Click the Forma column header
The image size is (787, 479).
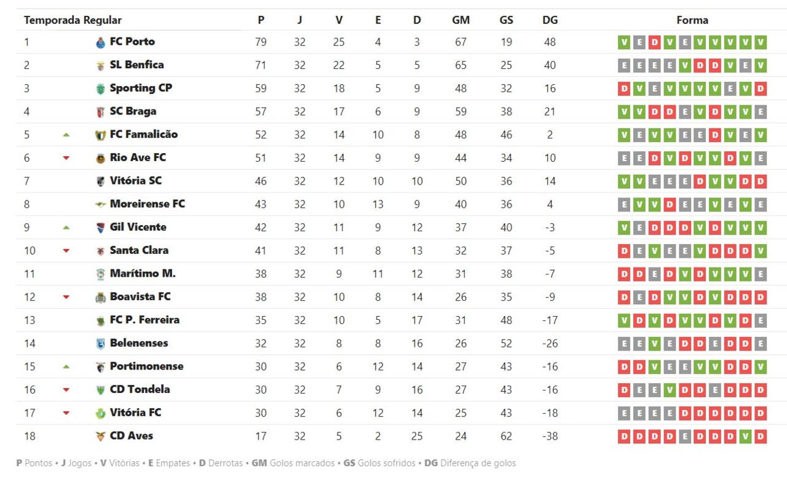[692, 20]
